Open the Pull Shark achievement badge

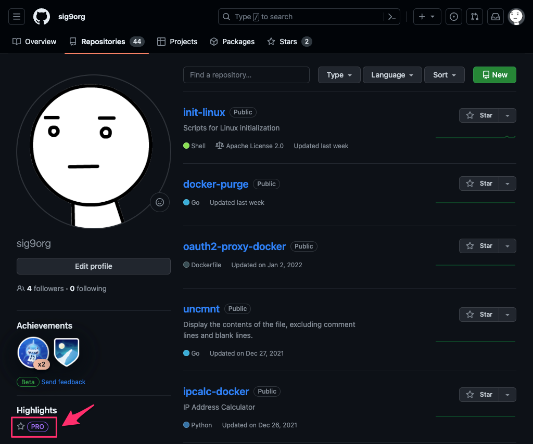coord(33,352)
